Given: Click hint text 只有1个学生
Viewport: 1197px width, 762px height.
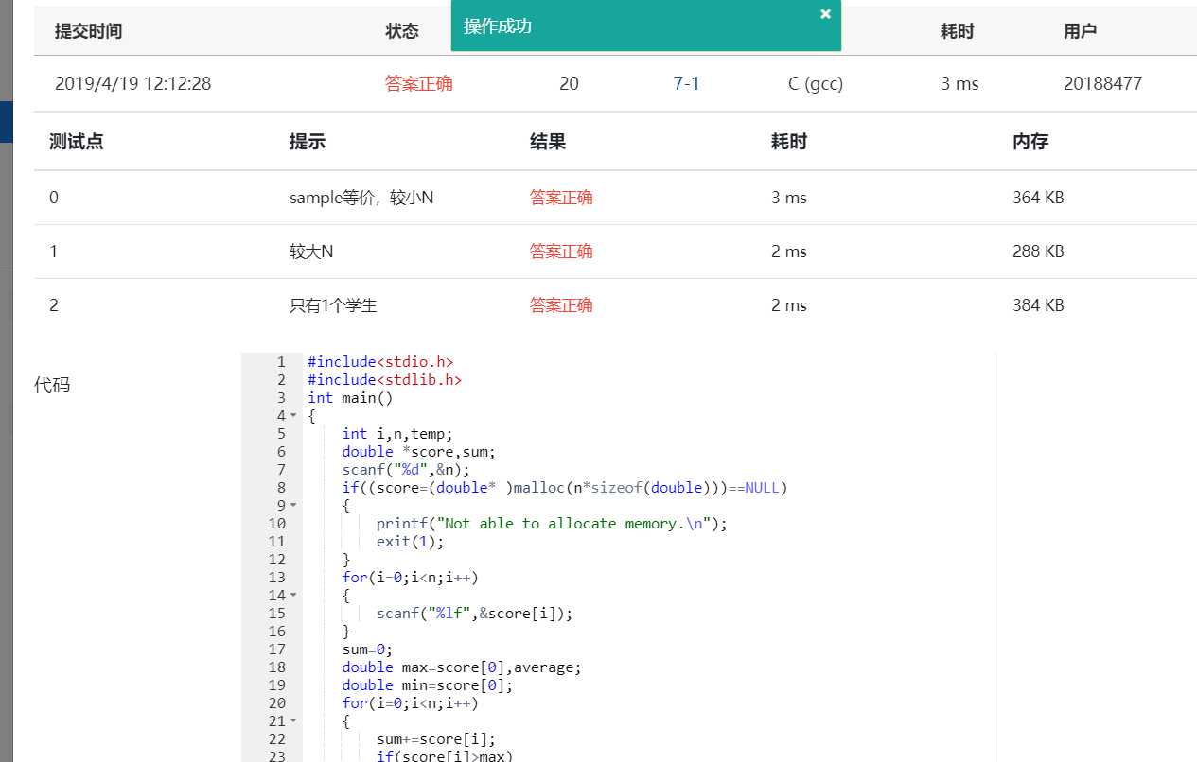Looking at the screenshot, I should click(333, 305).
